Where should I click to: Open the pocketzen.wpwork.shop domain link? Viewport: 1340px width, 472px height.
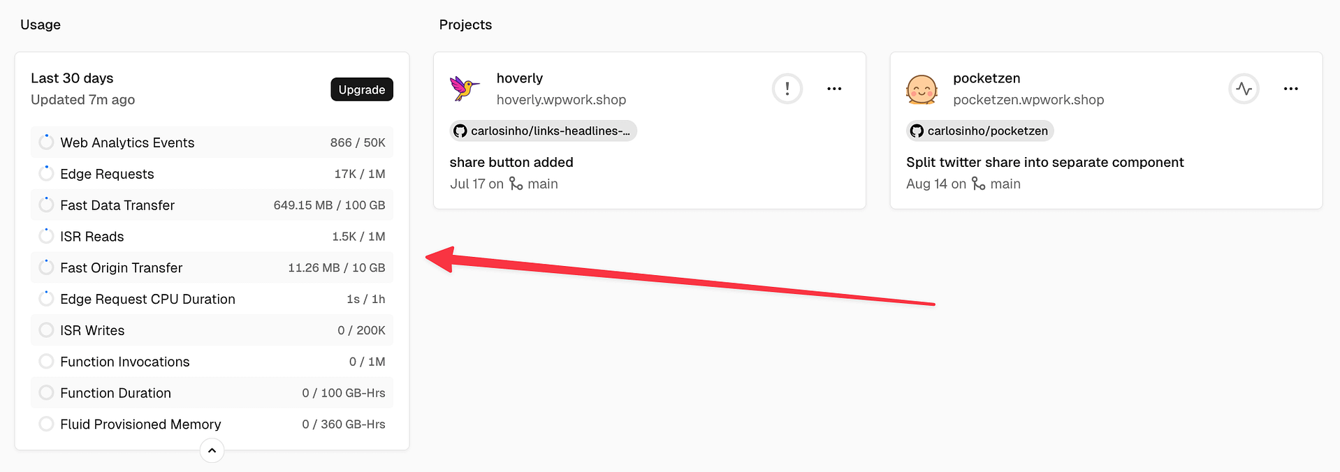coord(1028,100)
